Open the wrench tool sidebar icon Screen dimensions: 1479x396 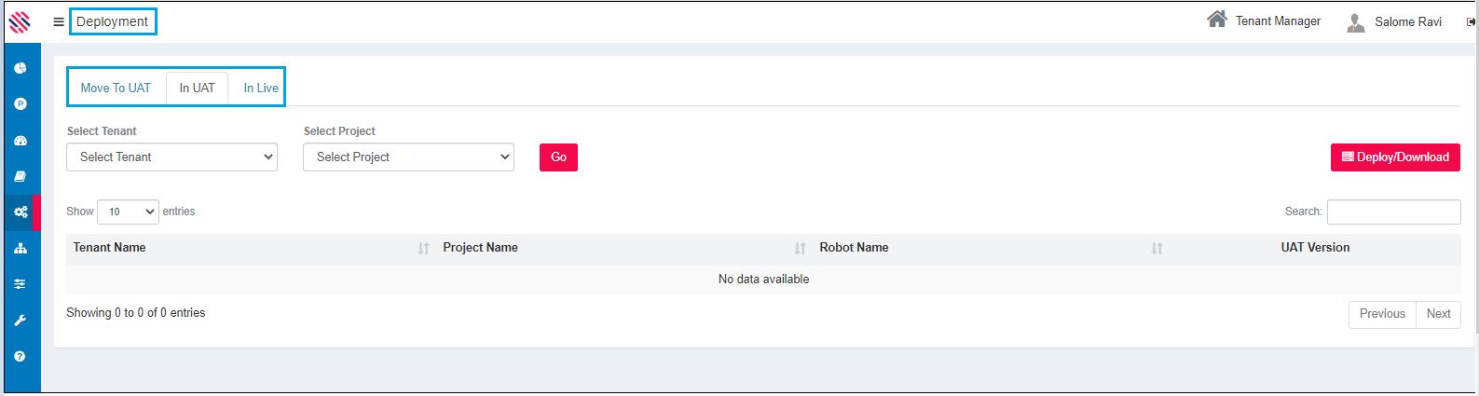click(x=20, y=321)
